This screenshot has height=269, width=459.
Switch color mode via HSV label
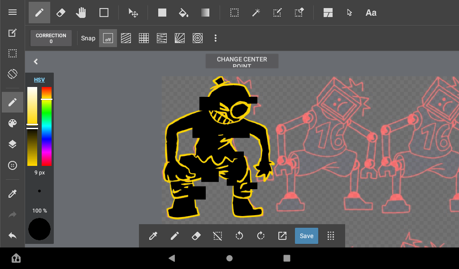point(39,80)
